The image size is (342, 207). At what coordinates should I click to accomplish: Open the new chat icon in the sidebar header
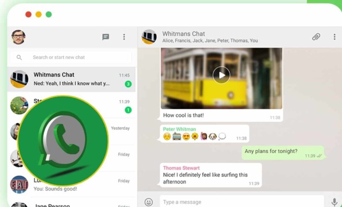coord(106,37)
